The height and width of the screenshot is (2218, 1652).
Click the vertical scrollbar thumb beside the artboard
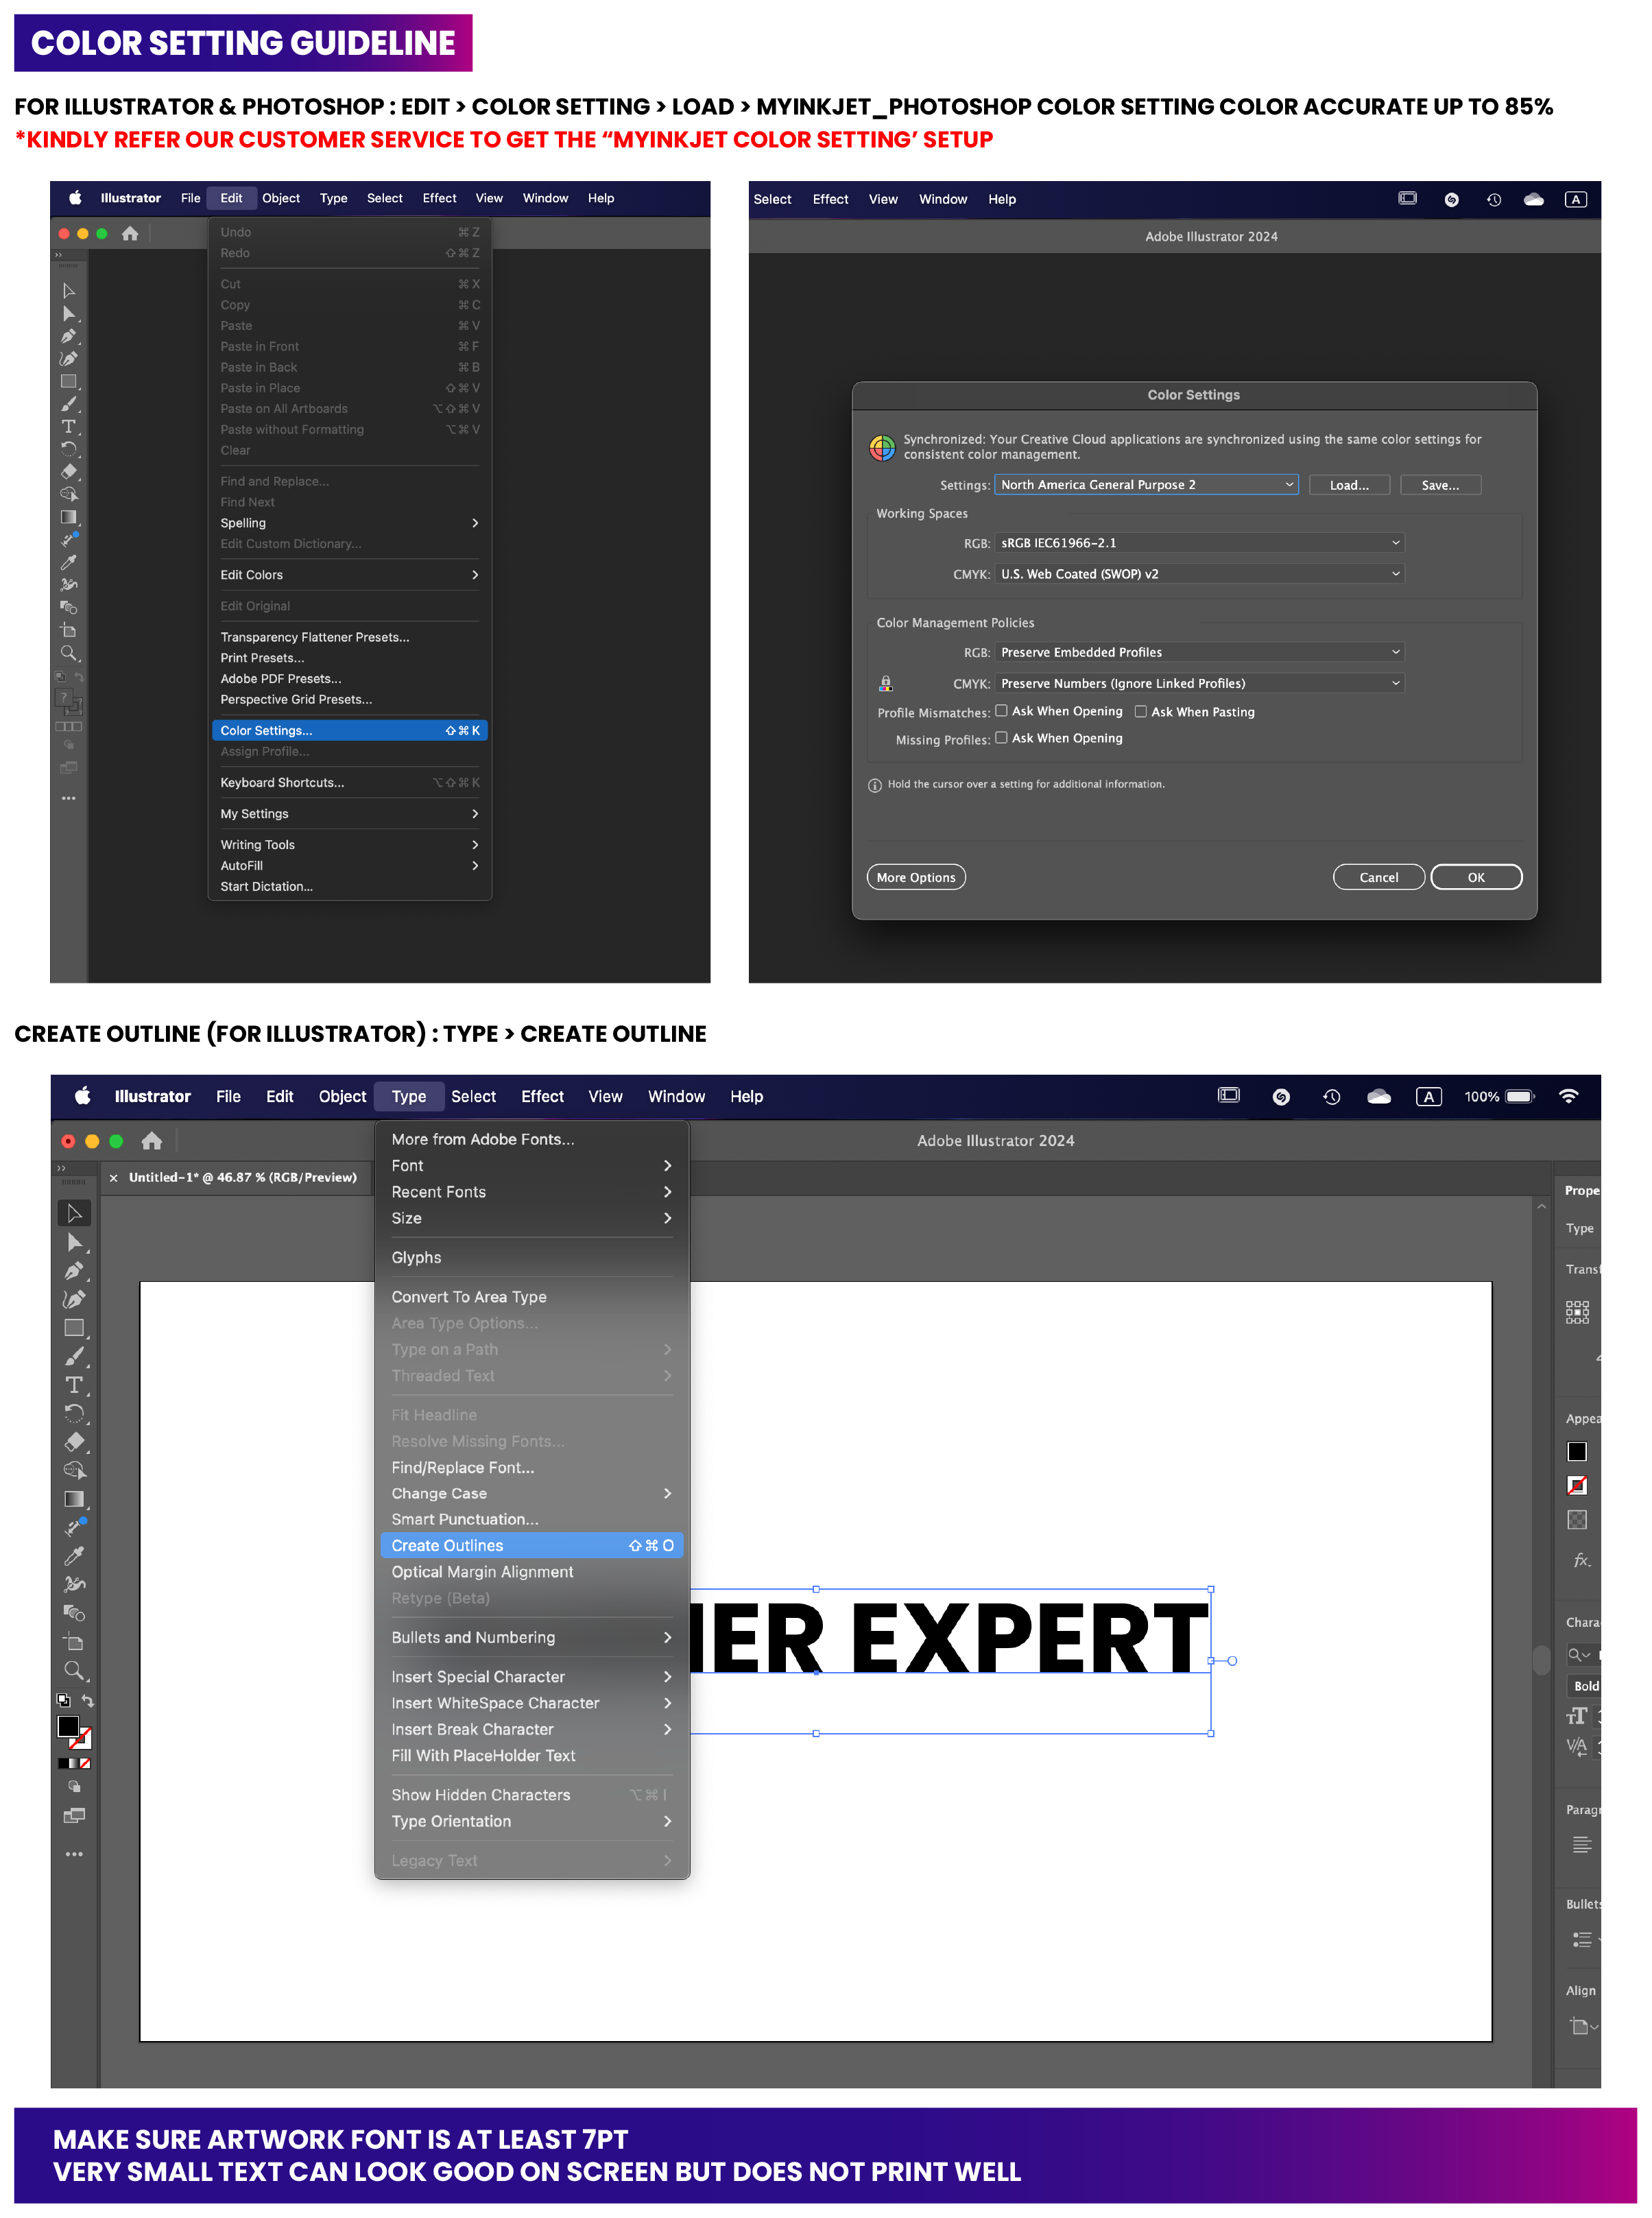pyautogui.click(x=1541, y=1660)
